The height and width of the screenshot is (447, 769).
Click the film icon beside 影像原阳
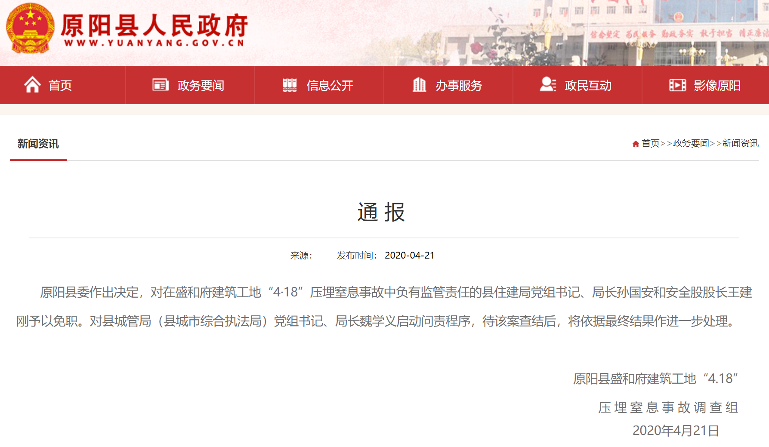[677, 85]
